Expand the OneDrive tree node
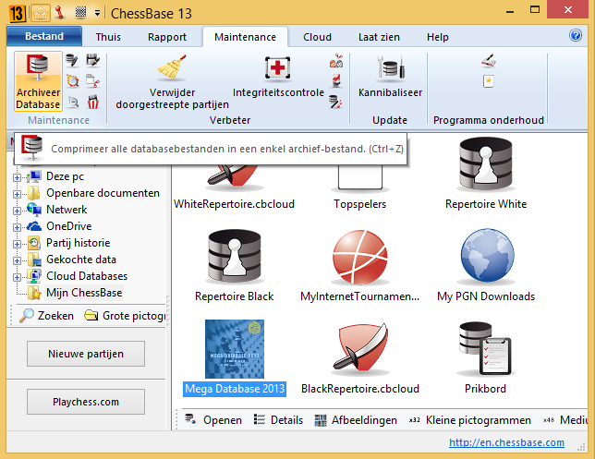Viewport: 595px width, 459px height. click(x=17, y=227)
